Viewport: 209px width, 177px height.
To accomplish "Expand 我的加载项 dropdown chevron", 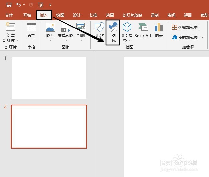I will coord(202,37).
